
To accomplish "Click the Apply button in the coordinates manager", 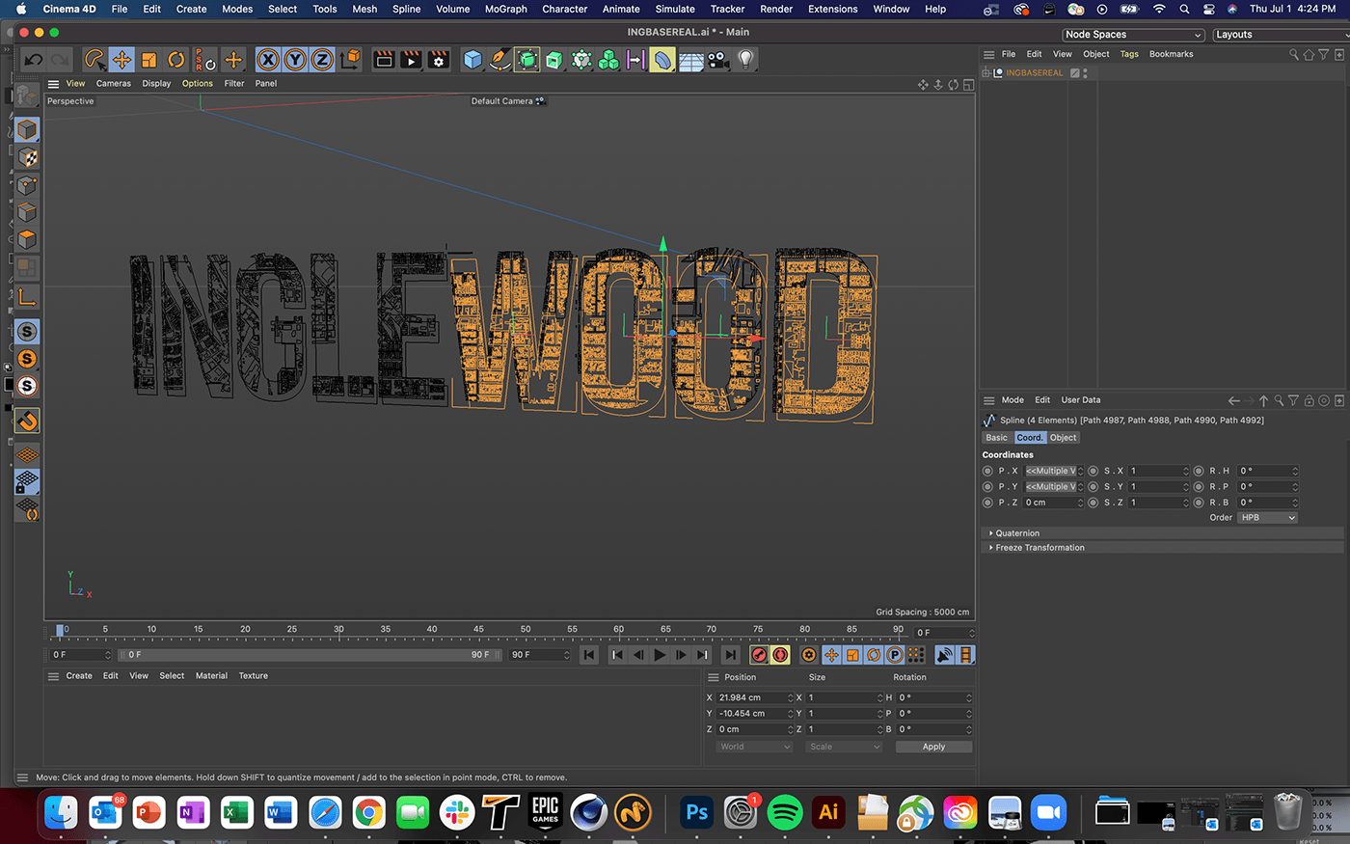I will pos(933,747).
